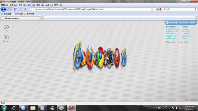This screenshot has width=198, height=111.
Task: Click the Zoom In link
Action: 186,34
